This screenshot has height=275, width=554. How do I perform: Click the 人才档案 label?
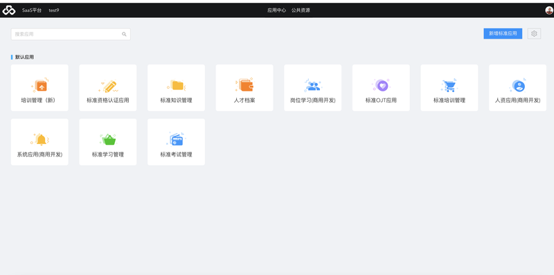click(244, 100)
